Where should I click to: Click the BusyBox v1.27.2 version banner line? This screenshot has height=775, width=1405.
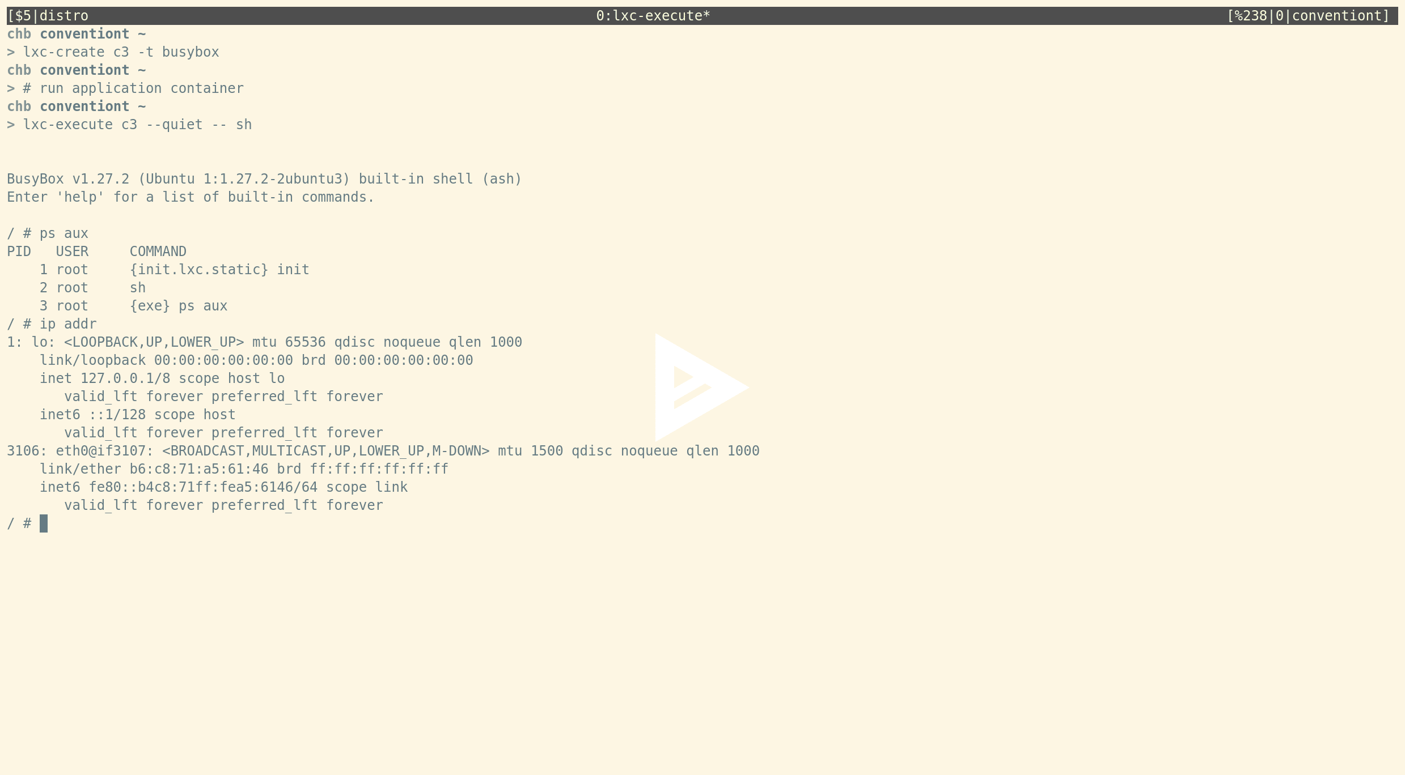point(264,179)
